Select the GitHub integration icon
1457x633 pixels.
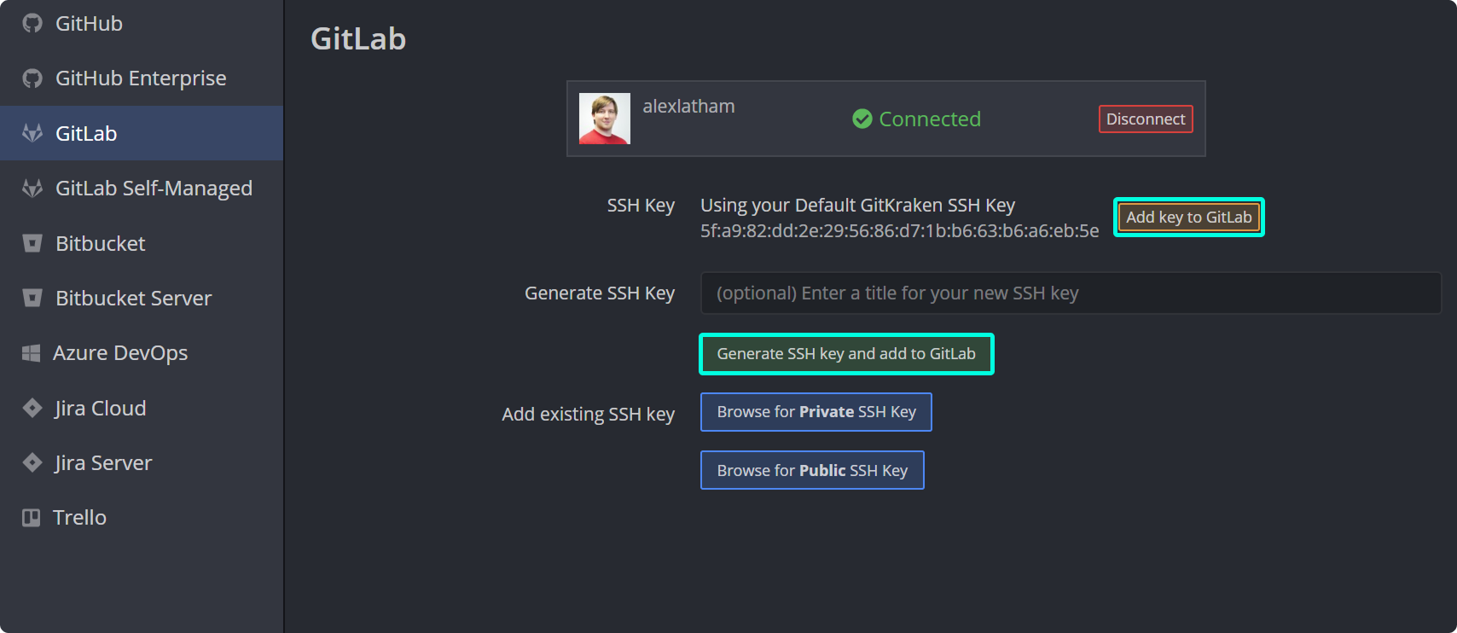coord(32,23)
